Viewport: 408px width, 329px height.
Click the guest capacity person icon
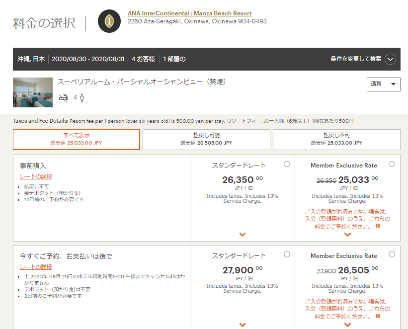(x=82, y=98)
